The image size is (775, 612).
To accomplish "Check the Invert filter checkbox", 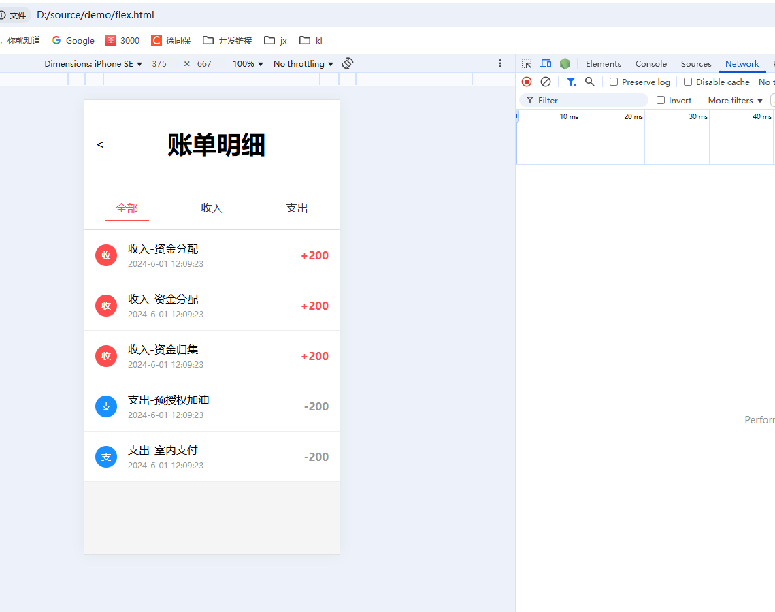I will tap(661, 100).
